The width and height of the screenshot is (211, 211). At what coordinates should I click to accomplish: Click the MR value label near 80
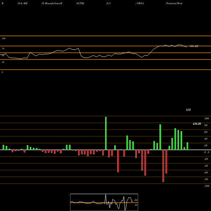tap(197, 124)
